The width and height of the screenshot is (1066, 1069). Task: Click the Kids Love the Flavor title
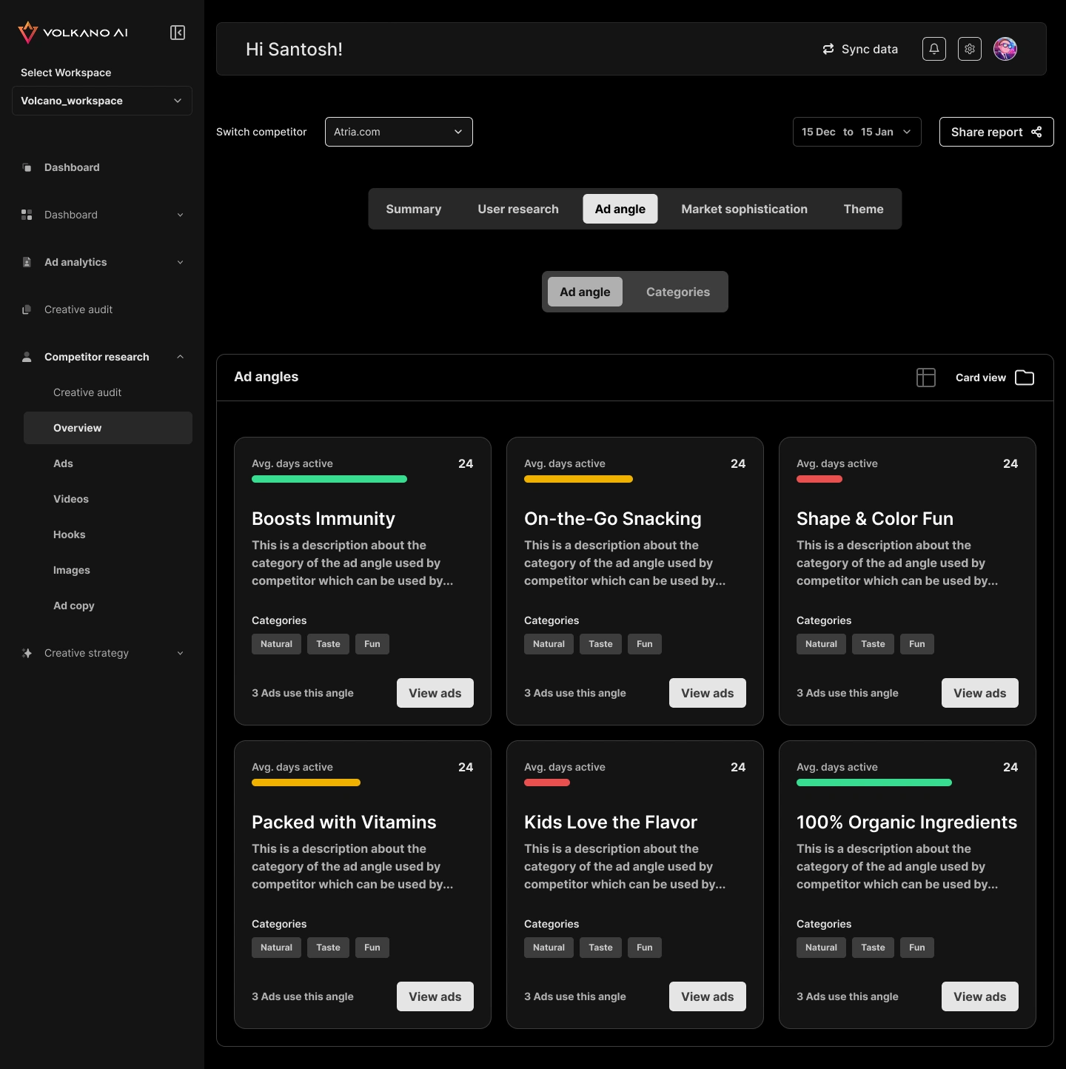611,822
